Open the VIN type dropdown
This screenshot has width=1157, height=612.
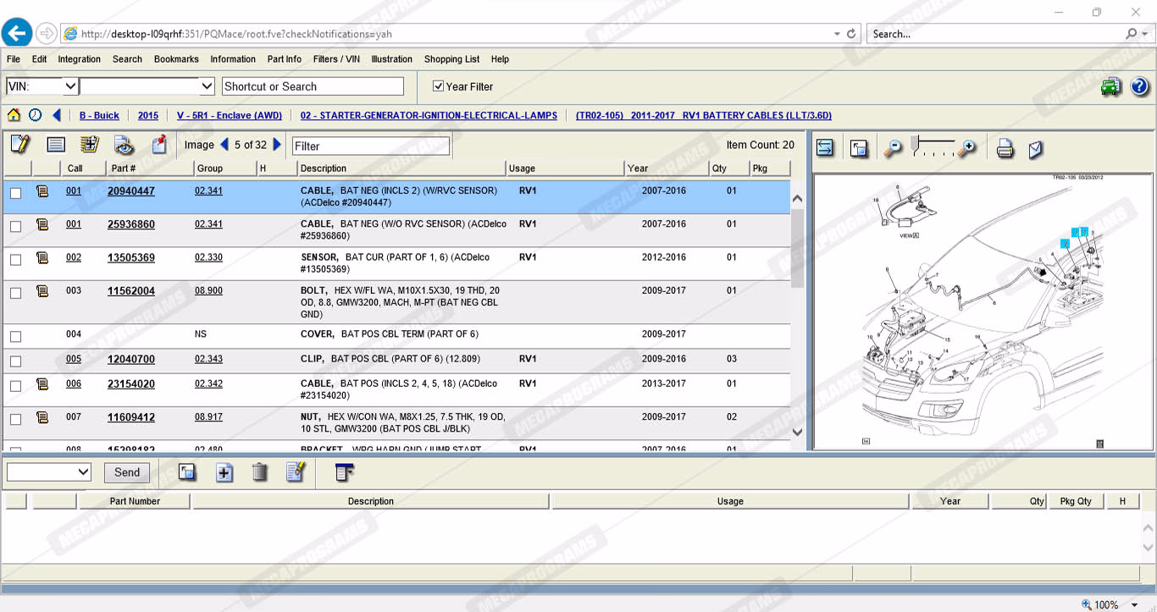[x=70, y=86]
